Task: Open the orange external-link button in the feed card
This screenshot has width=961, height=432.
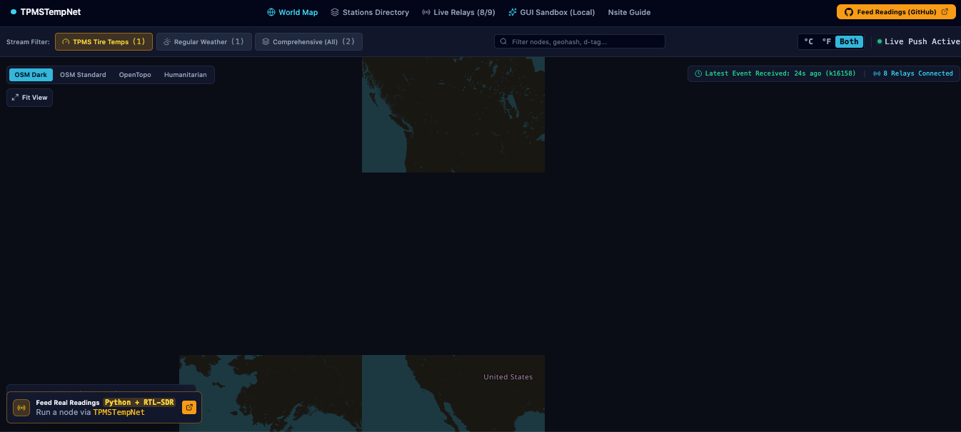Action: pos(189,407)
